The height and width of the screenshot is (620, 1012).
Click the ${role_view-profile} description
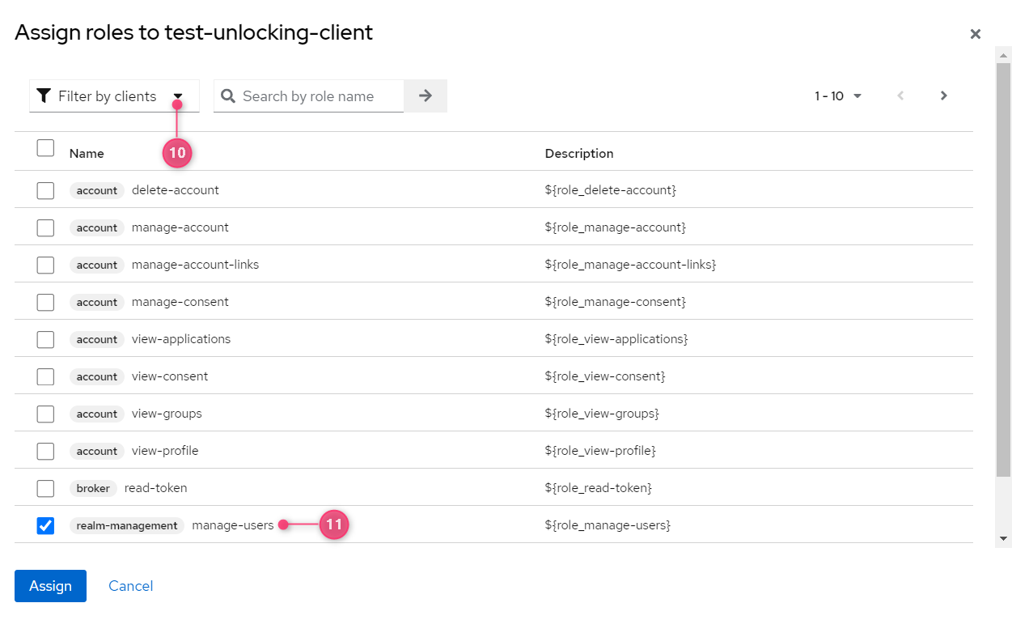[601, 451]
